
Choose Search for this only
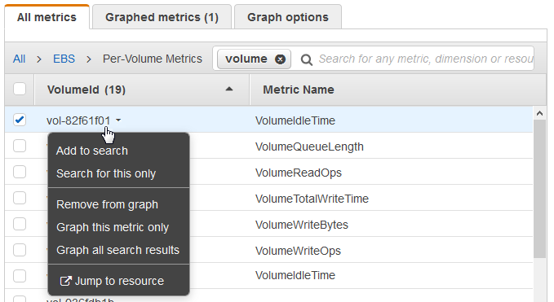(x=106, y=173)
